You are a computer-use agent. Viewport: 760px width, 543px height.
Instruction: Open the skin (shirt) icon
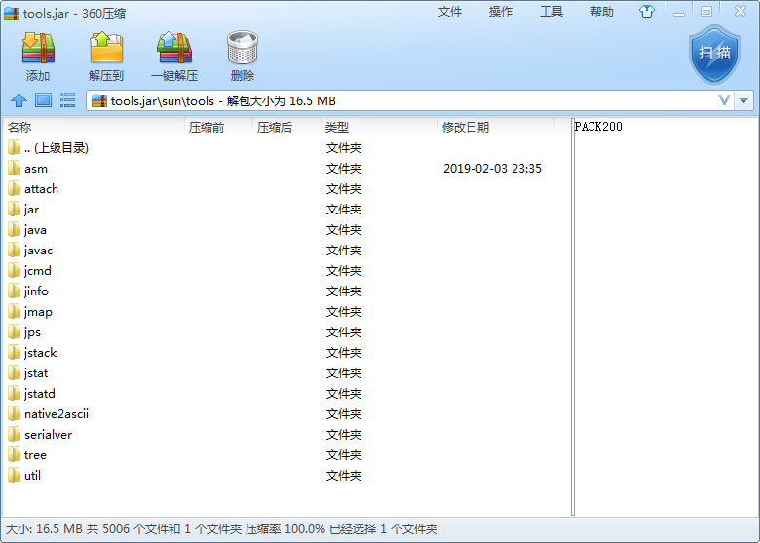pyautogui.click(x=647, y=11)
